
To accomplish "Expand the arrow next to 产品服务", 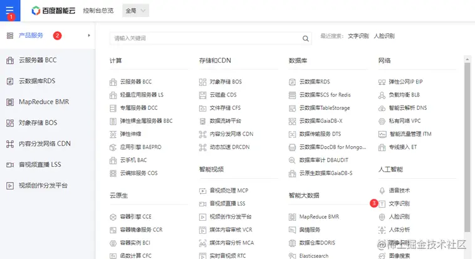I will point(89,36).
